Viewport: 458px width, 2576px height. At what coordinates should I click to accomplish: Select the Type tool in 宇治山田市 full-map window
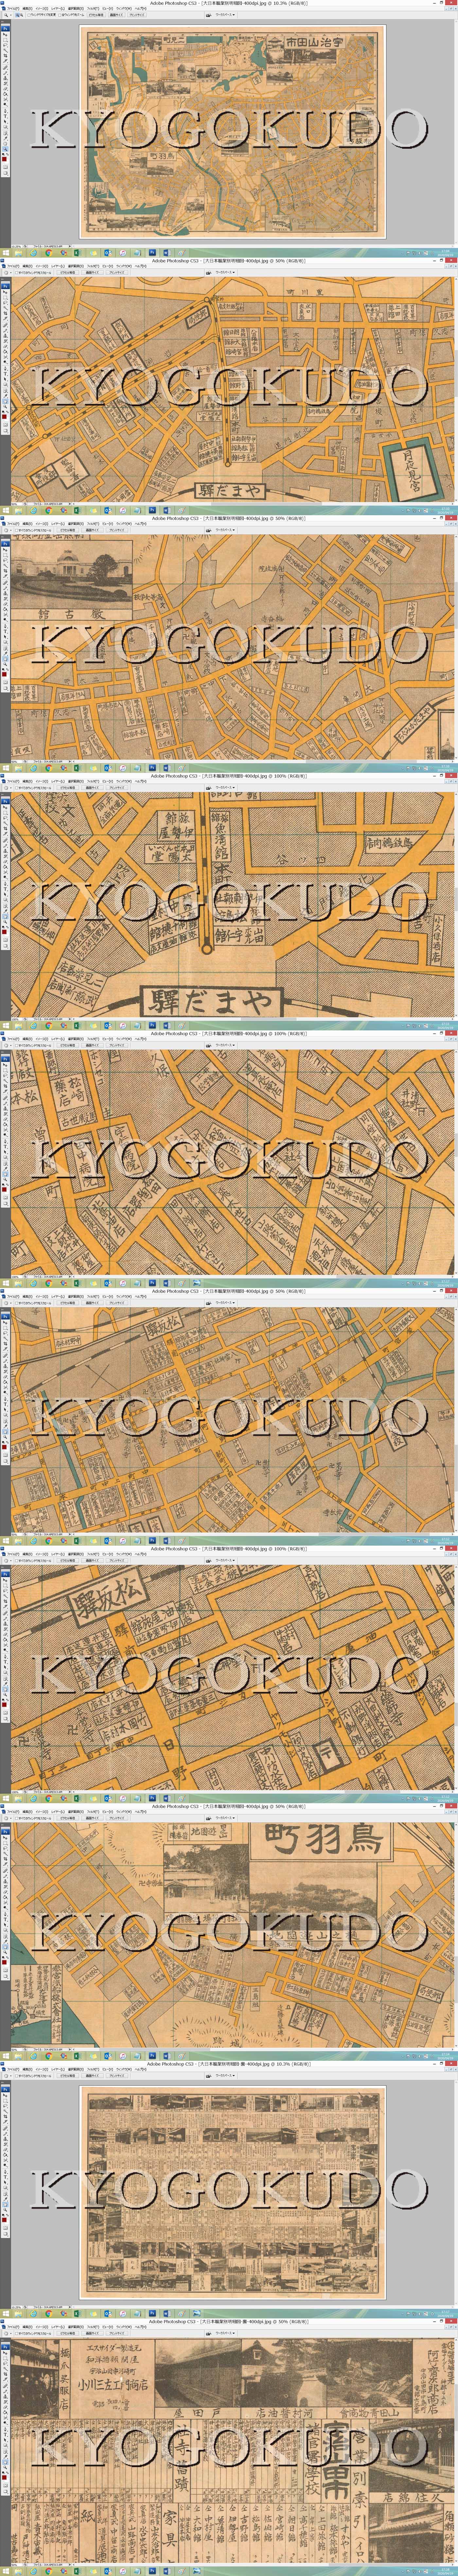tap(5, 116)
